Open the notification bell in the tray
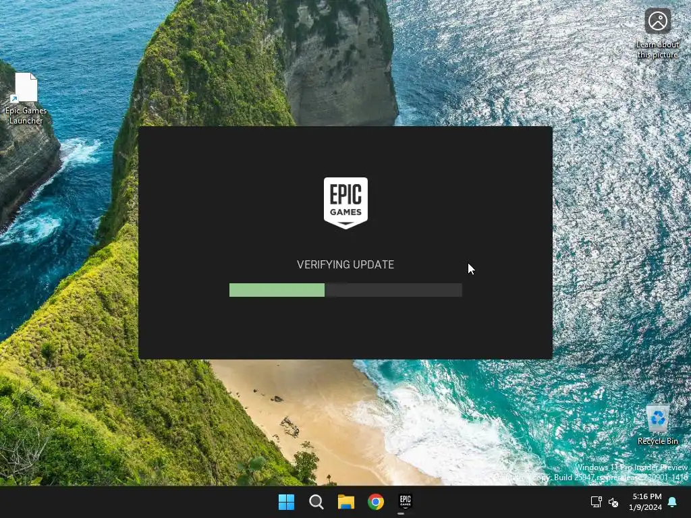This screenshot has height=518, width=691. [672, 502]
